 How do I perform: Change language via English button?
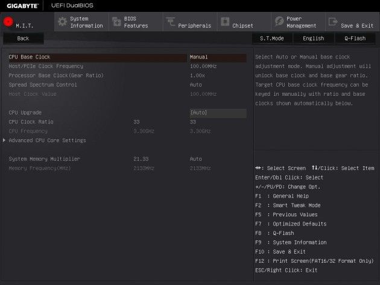[x=314, y=39]
